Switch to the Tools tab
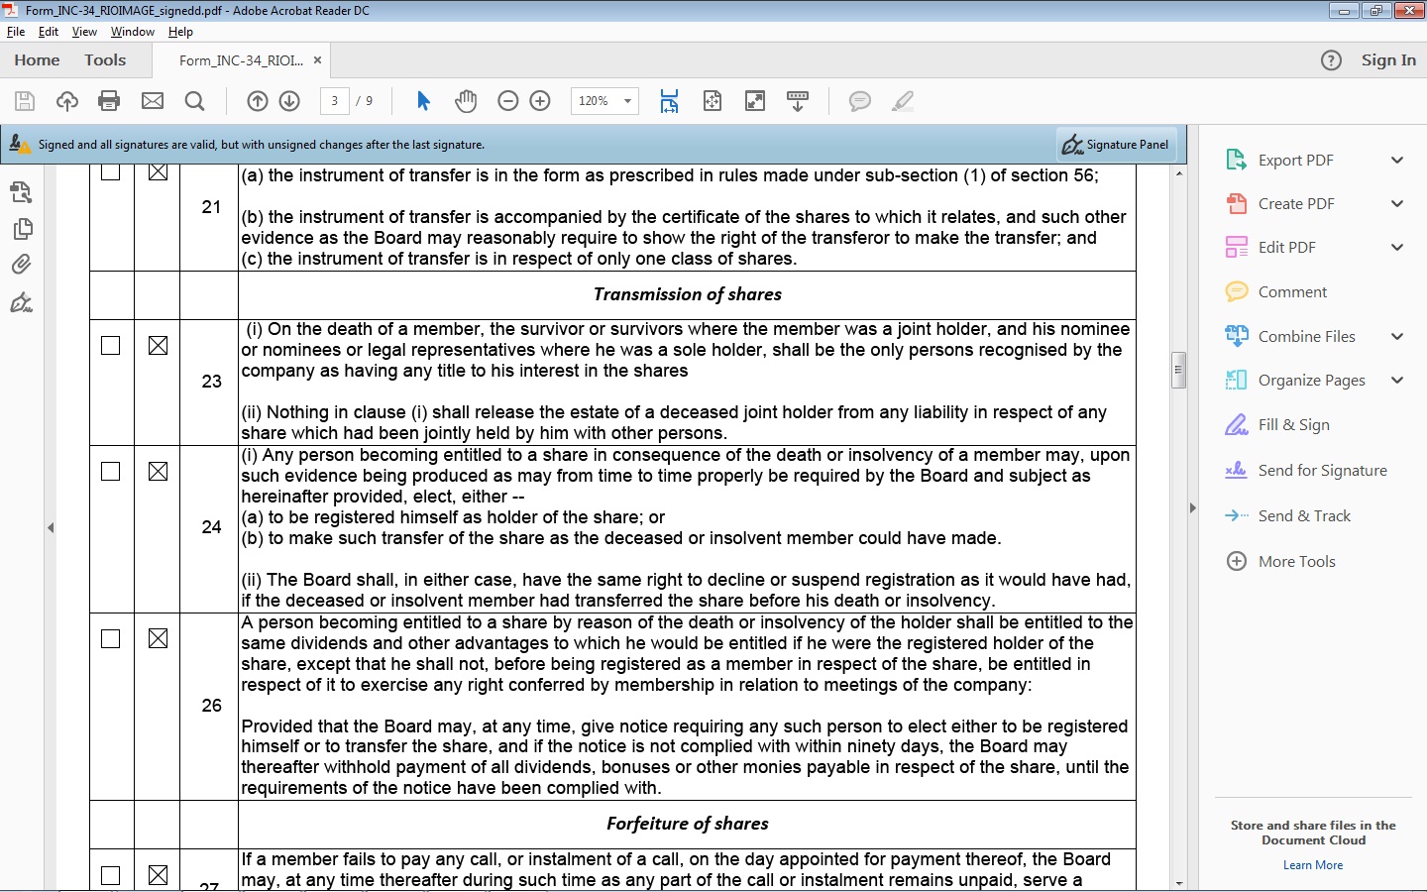1427x892 pixels. pos(105,59)
